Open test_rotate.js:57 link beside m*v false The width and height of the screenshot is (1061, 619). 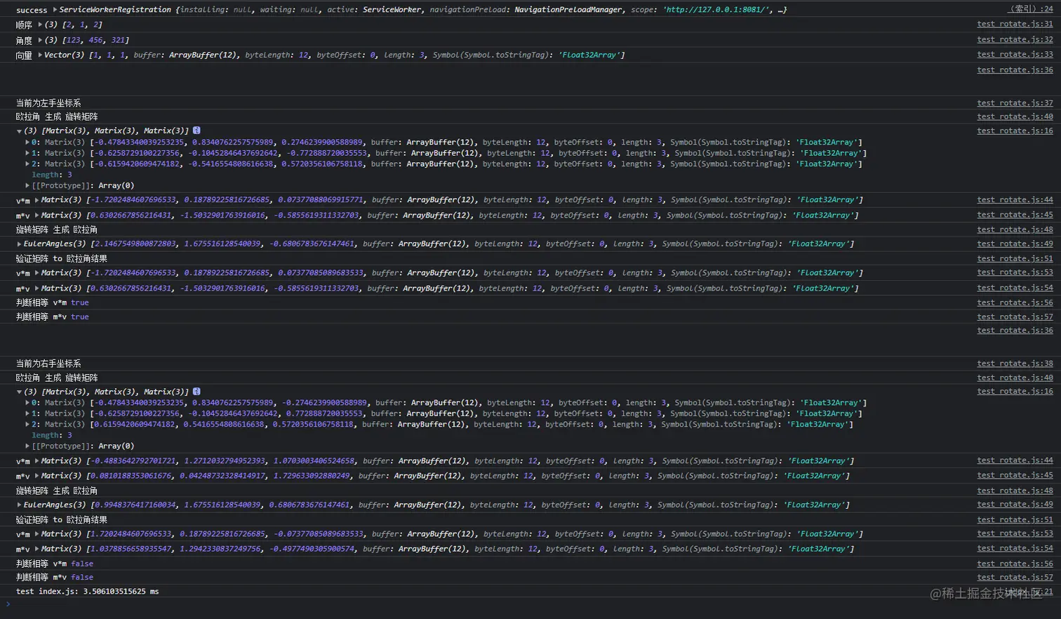click(1015, 578)
